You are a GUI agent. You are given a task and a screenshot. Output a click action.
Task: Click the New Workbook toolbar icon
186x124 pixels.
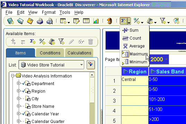10,21
